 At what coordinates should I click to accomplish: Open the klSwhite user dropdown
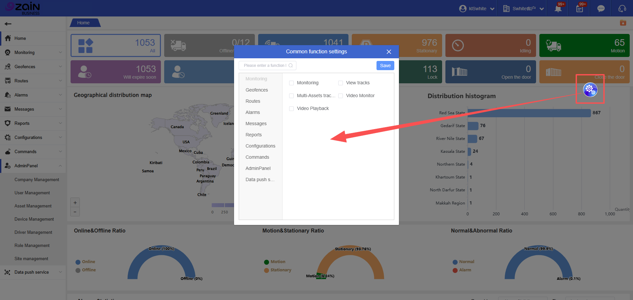[x=477, y=9]
